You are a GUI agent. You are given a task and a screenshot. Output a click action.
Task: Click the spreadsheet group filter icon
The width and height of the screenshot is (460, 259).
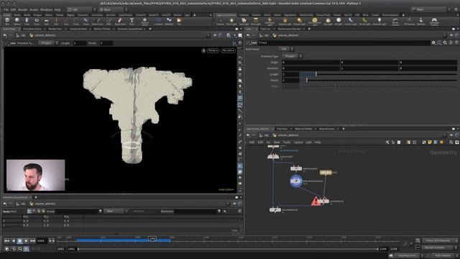[101, 211]
